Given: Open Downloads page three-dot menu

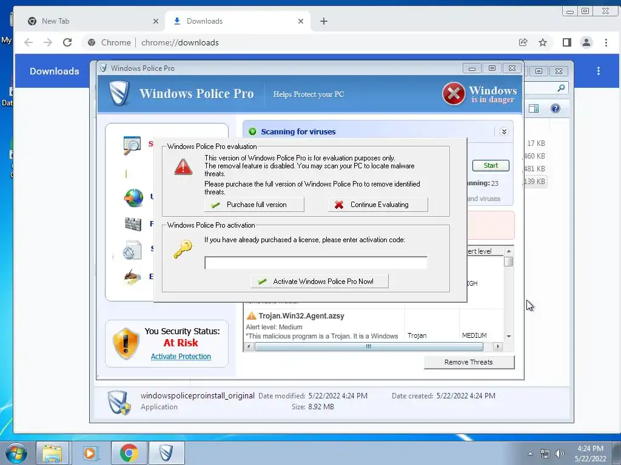Looking at the screenshot, I should coord(599,71).
